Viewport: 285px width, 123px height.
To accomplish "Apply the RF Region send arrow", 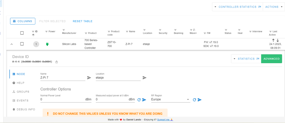I will tap(199, 100).
